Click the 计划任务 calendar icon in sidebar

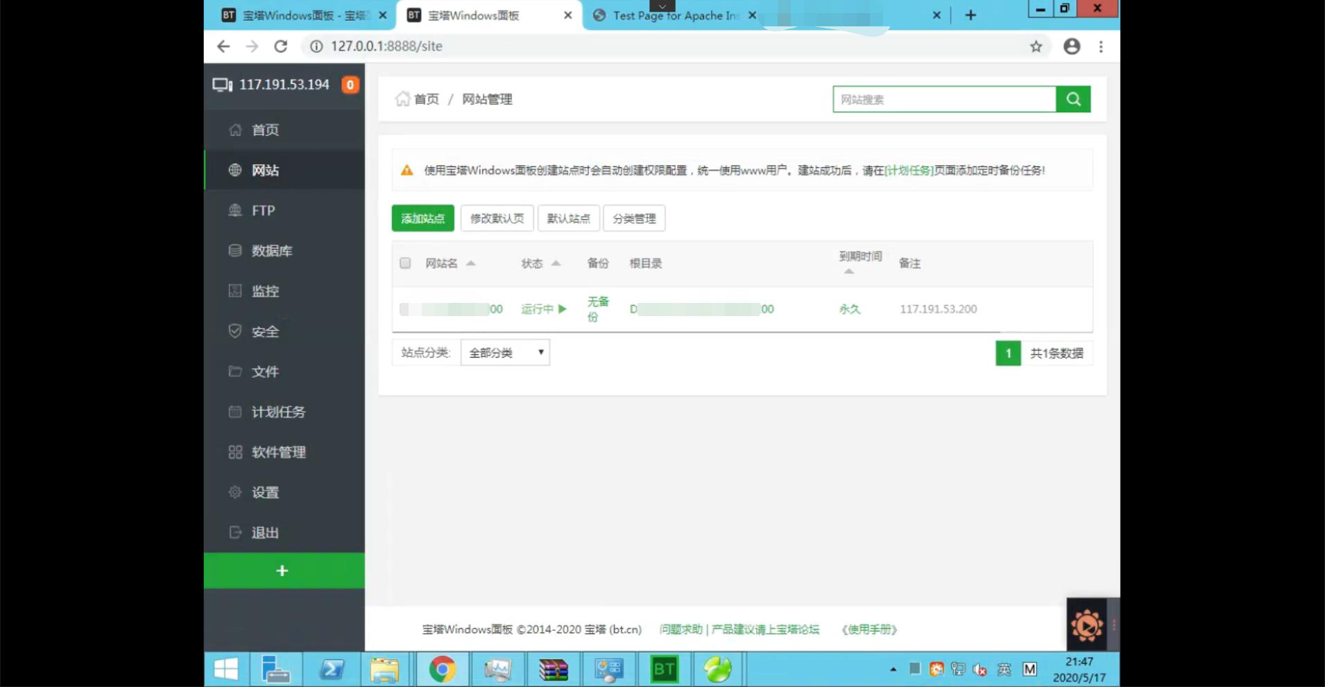pyautogui.click(x=235, y=411)
